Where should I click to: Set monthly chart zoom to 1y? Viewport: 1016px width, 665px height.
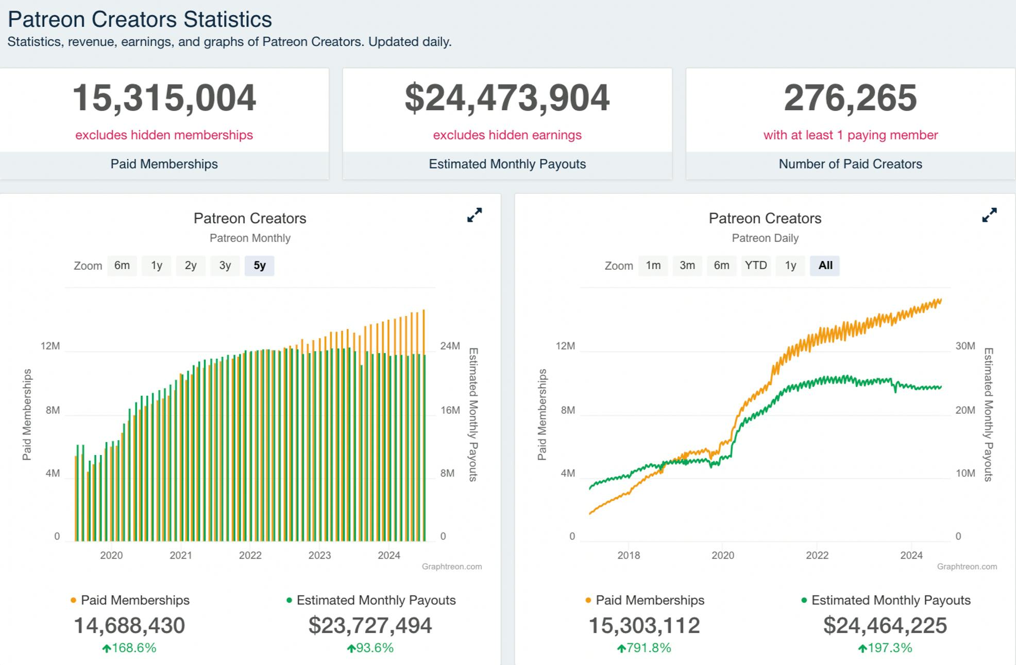click(157, 266)
